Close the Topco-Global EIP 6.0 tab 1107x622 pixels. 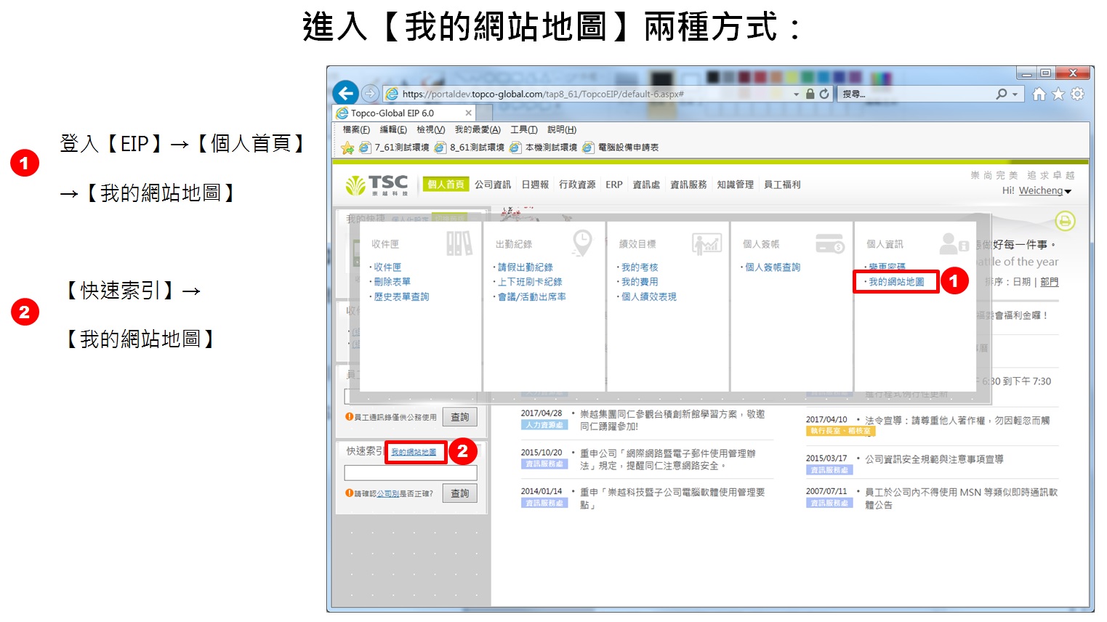[469, 113]
